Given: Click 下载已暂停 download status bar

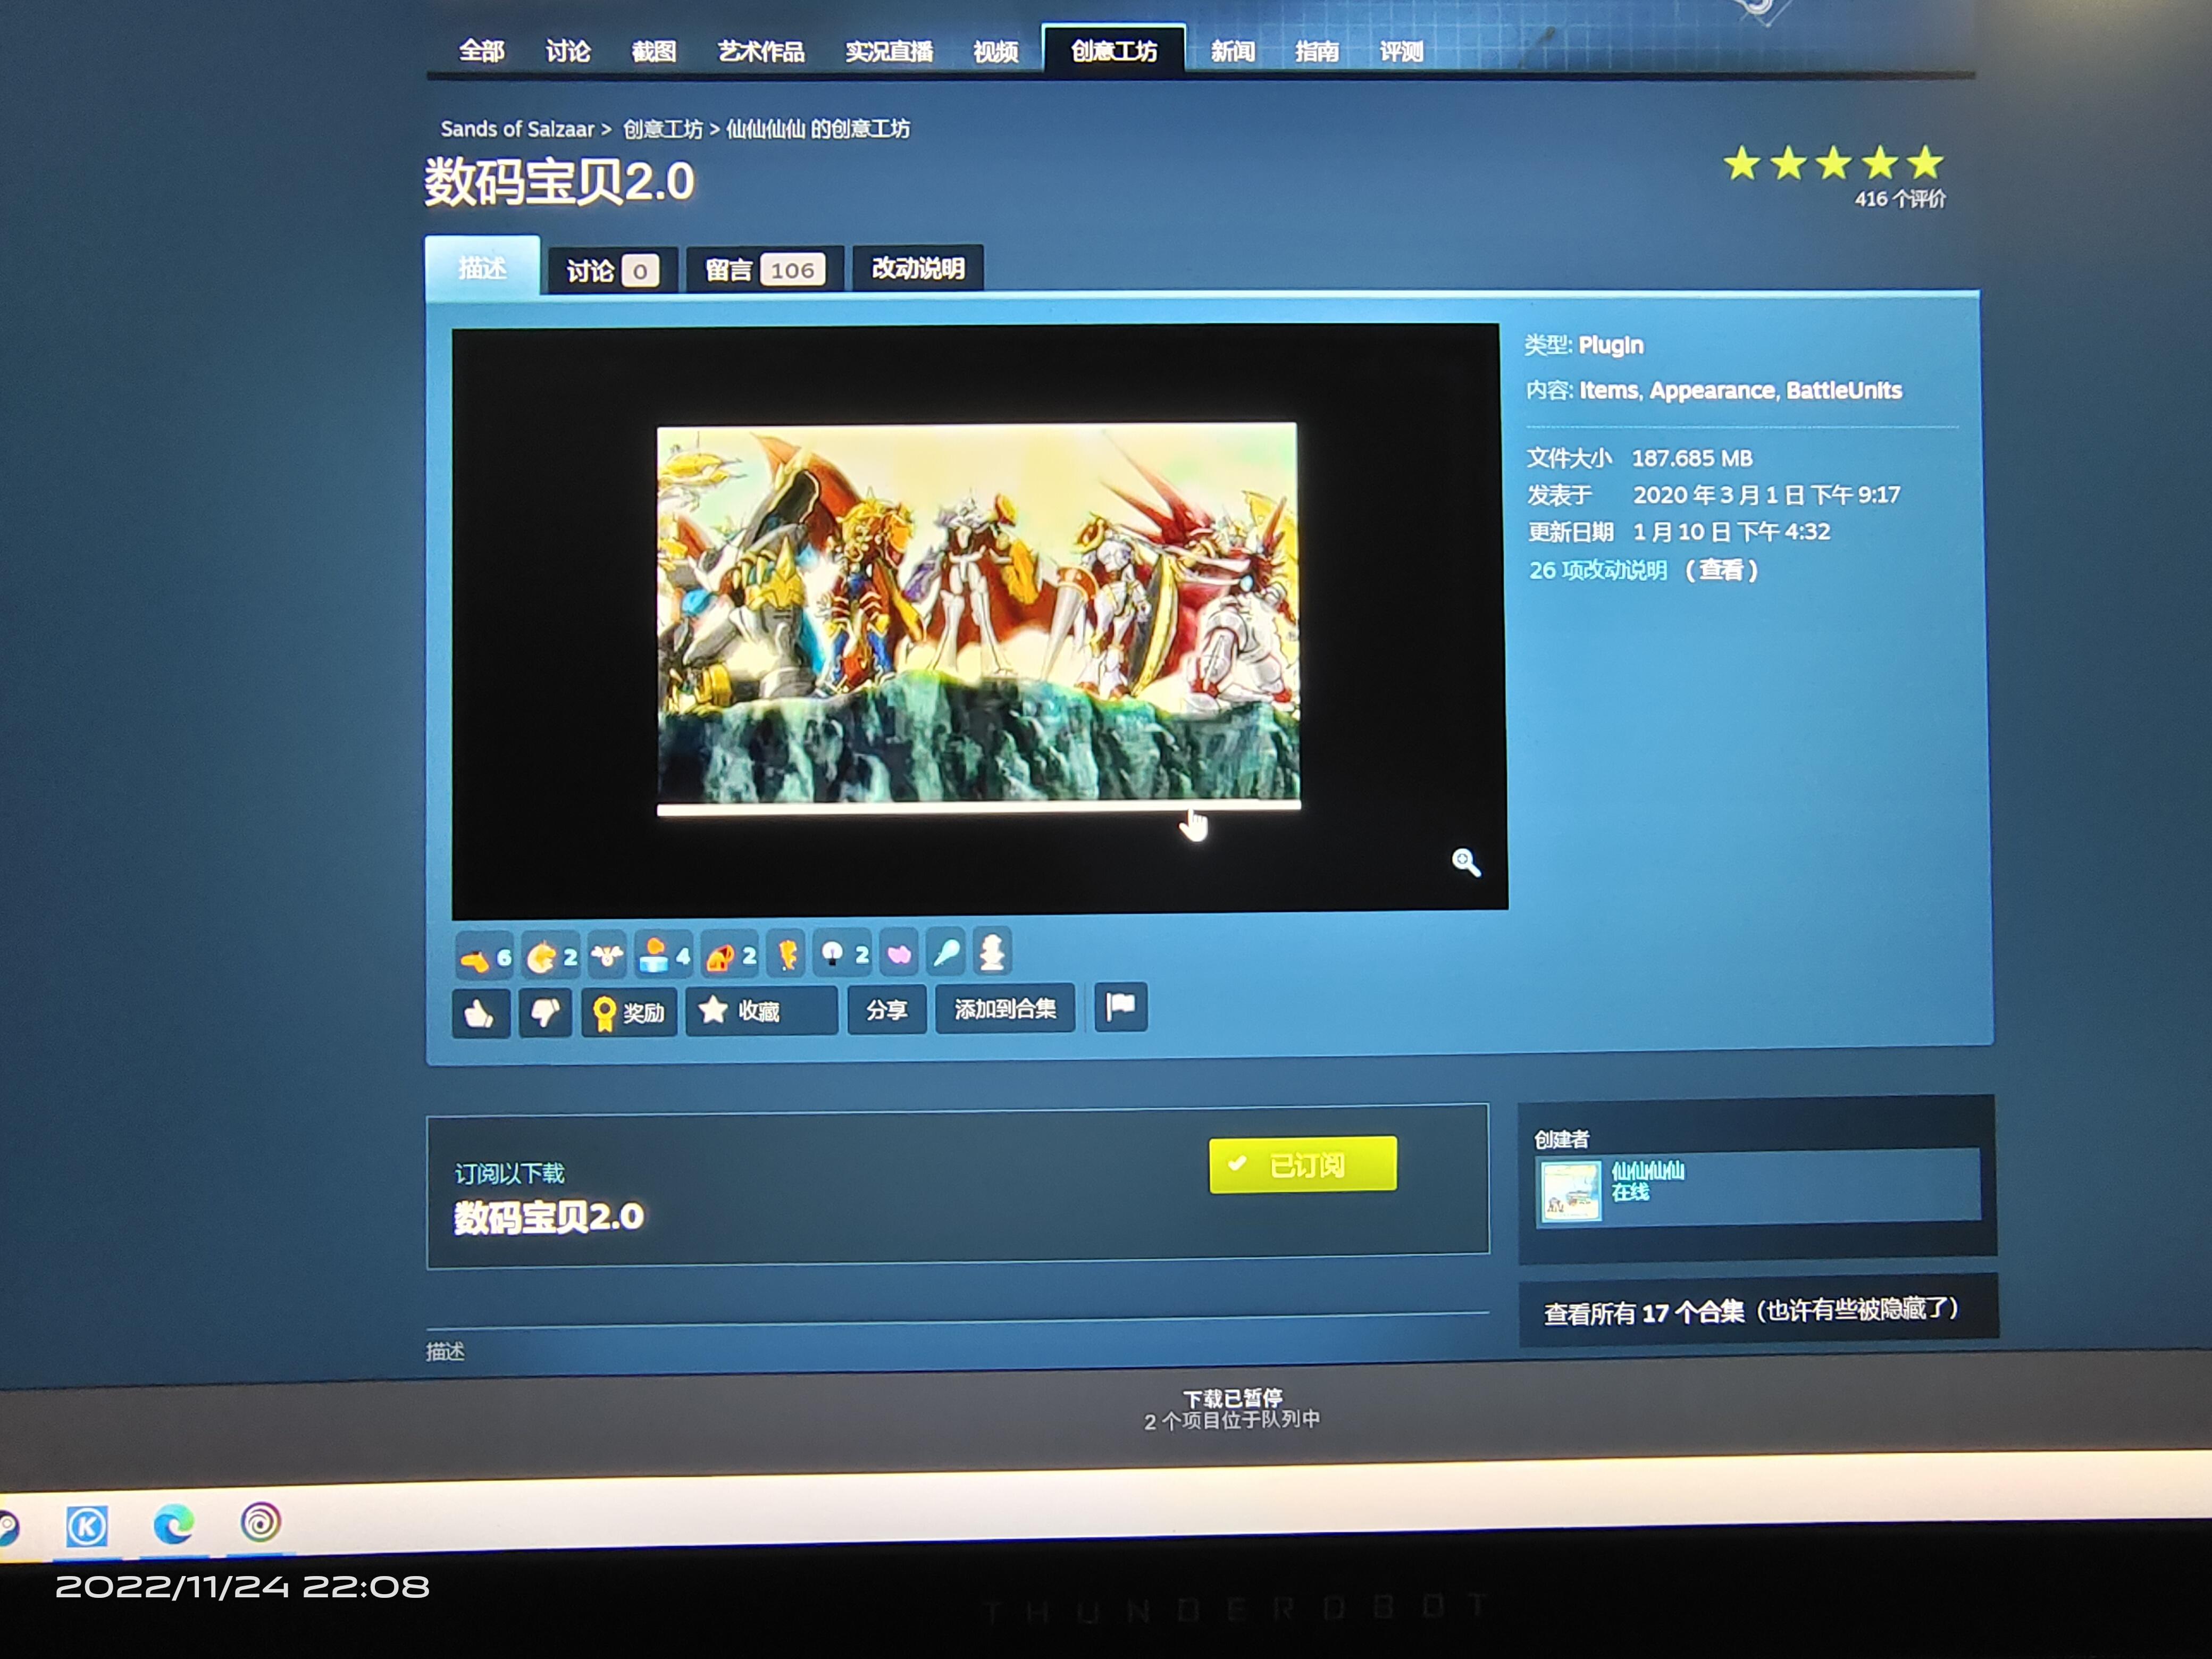Looking at the screenshot, I should click(1232, 1409).
